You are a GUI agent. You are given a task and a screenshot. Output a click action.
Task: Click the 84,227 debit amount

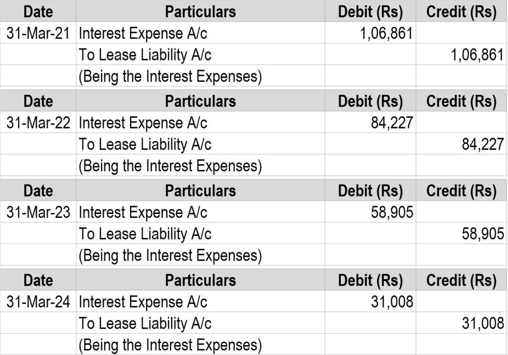[x=392, y=123]
